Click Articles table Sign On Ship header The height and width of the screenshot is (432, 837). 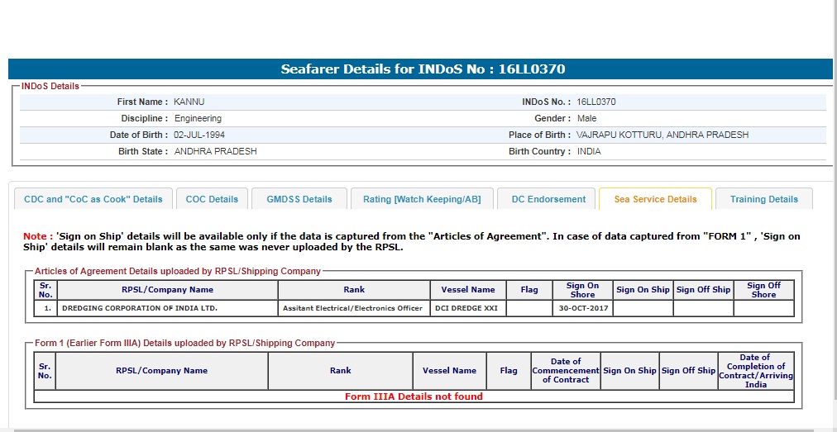(643, 290)
